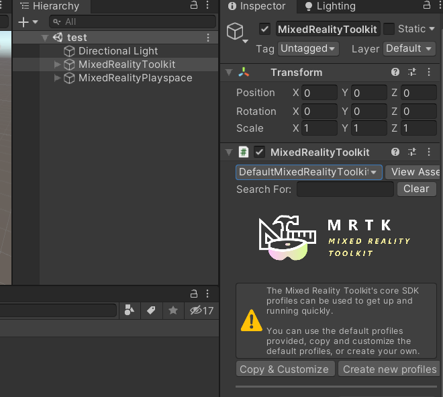
Task: Click the Copy & Customize button
Action: [x=285, y=369]
